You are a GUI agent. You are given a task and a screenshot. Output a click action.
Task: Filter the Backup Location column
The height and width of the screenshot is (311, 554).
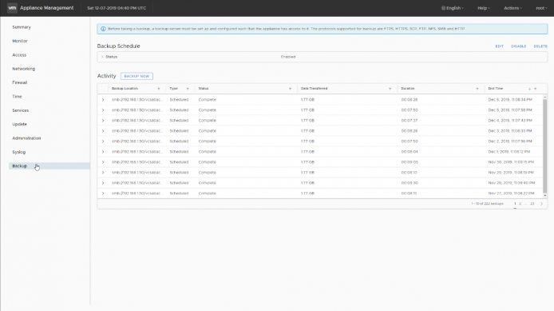click(x=159, y=89)
